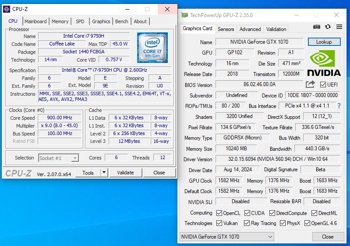Viewport: 350px width, 246px height.
Task: Click the BIOS share/export arrow icon
Action: click(x=310, y=84)
